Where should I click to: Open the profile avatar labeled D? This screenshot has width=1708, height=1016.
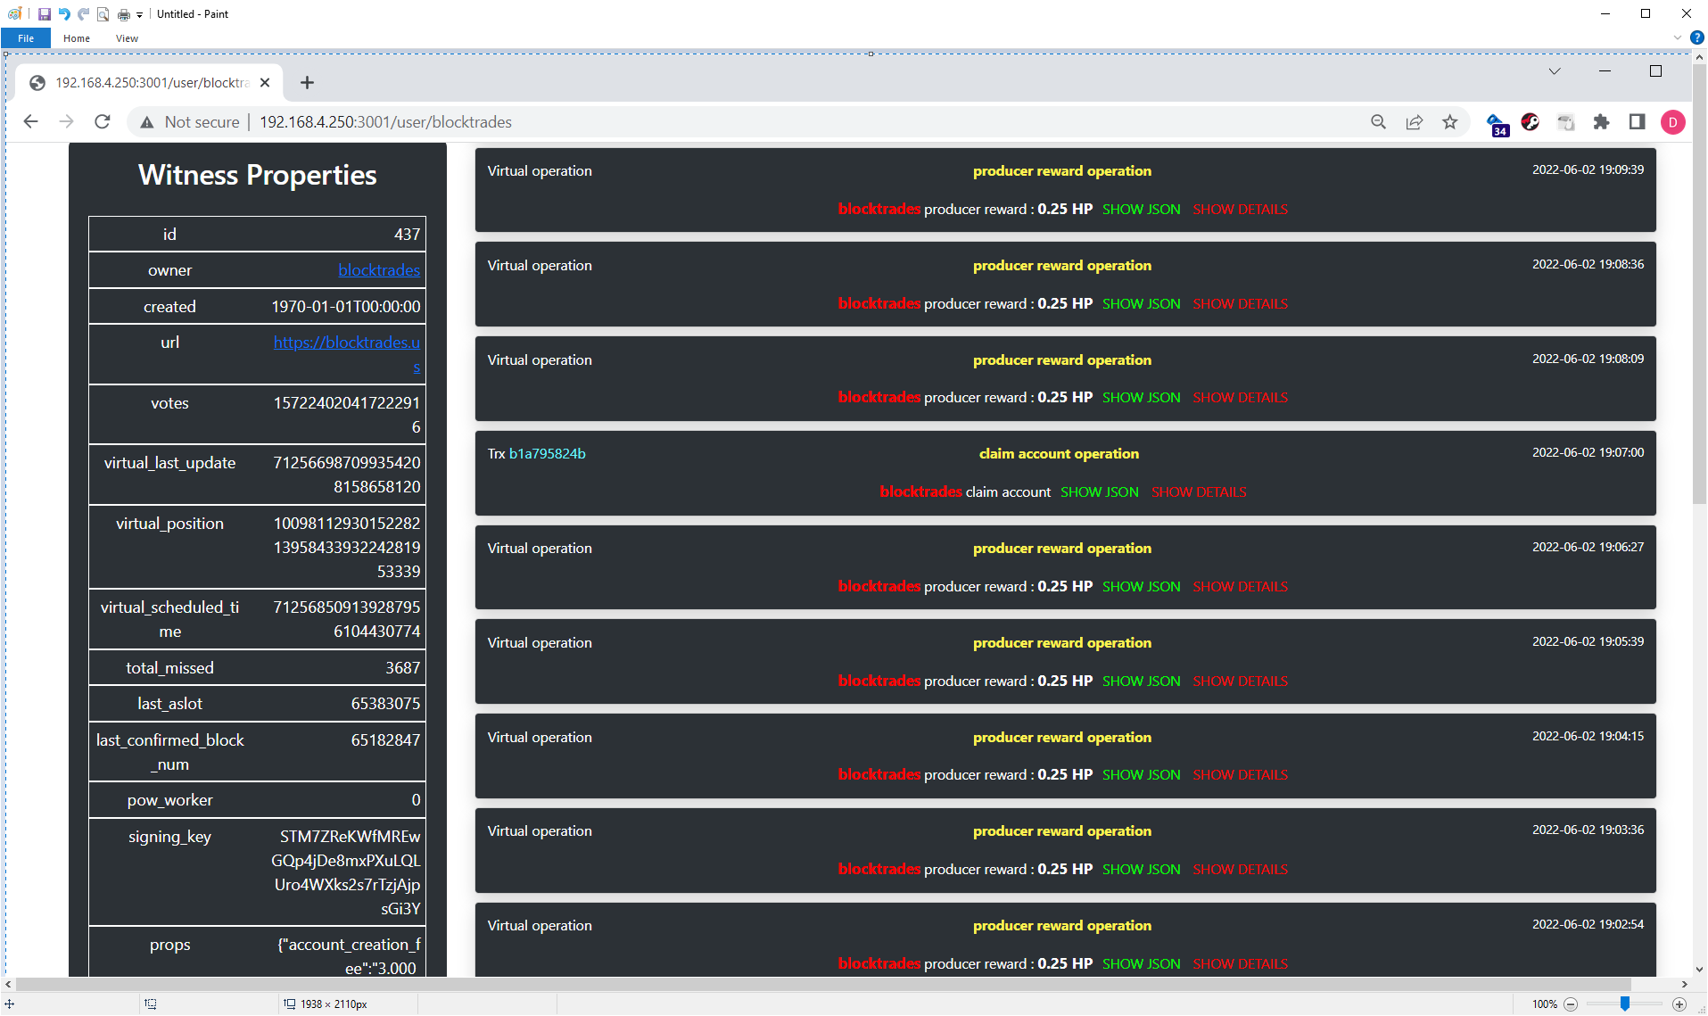click(1673, 122)
